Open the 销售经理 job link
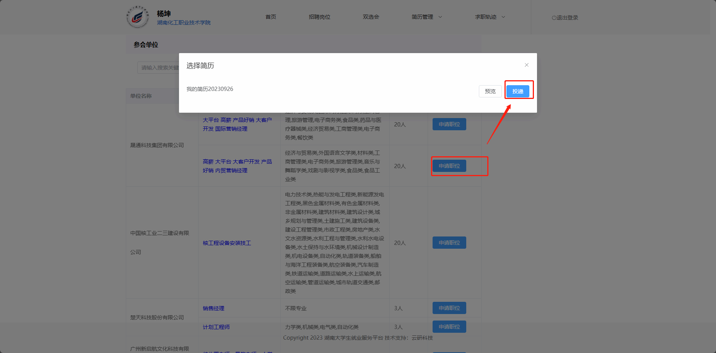The height and width of the screenshot is (353, 716). coord(213,308)
